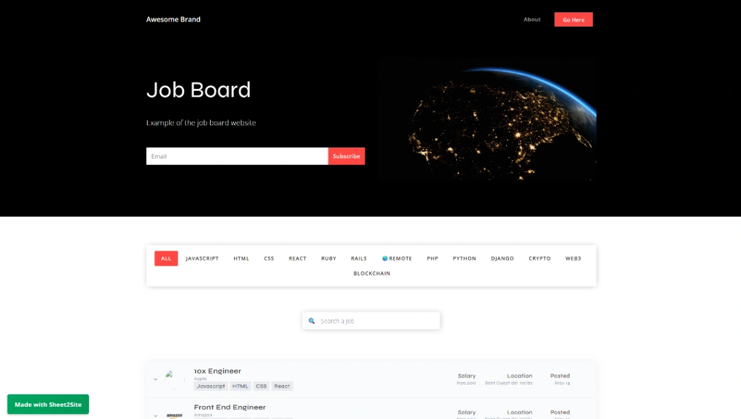The width and height of the screenshot is (741, 419).
Task: Click the Go Here button
Action: (x=573, y=19)
